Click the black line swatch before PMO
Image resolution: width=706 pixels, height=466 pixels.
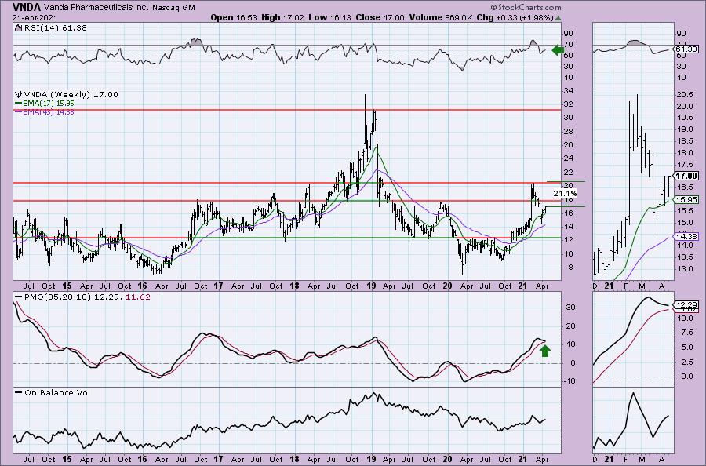point(19,297)
